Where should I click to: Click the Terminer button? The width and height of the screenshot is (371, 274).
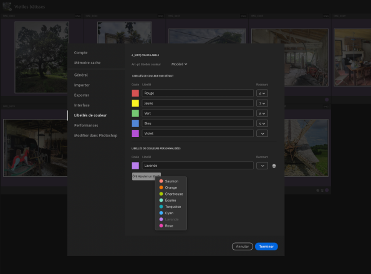266,247
